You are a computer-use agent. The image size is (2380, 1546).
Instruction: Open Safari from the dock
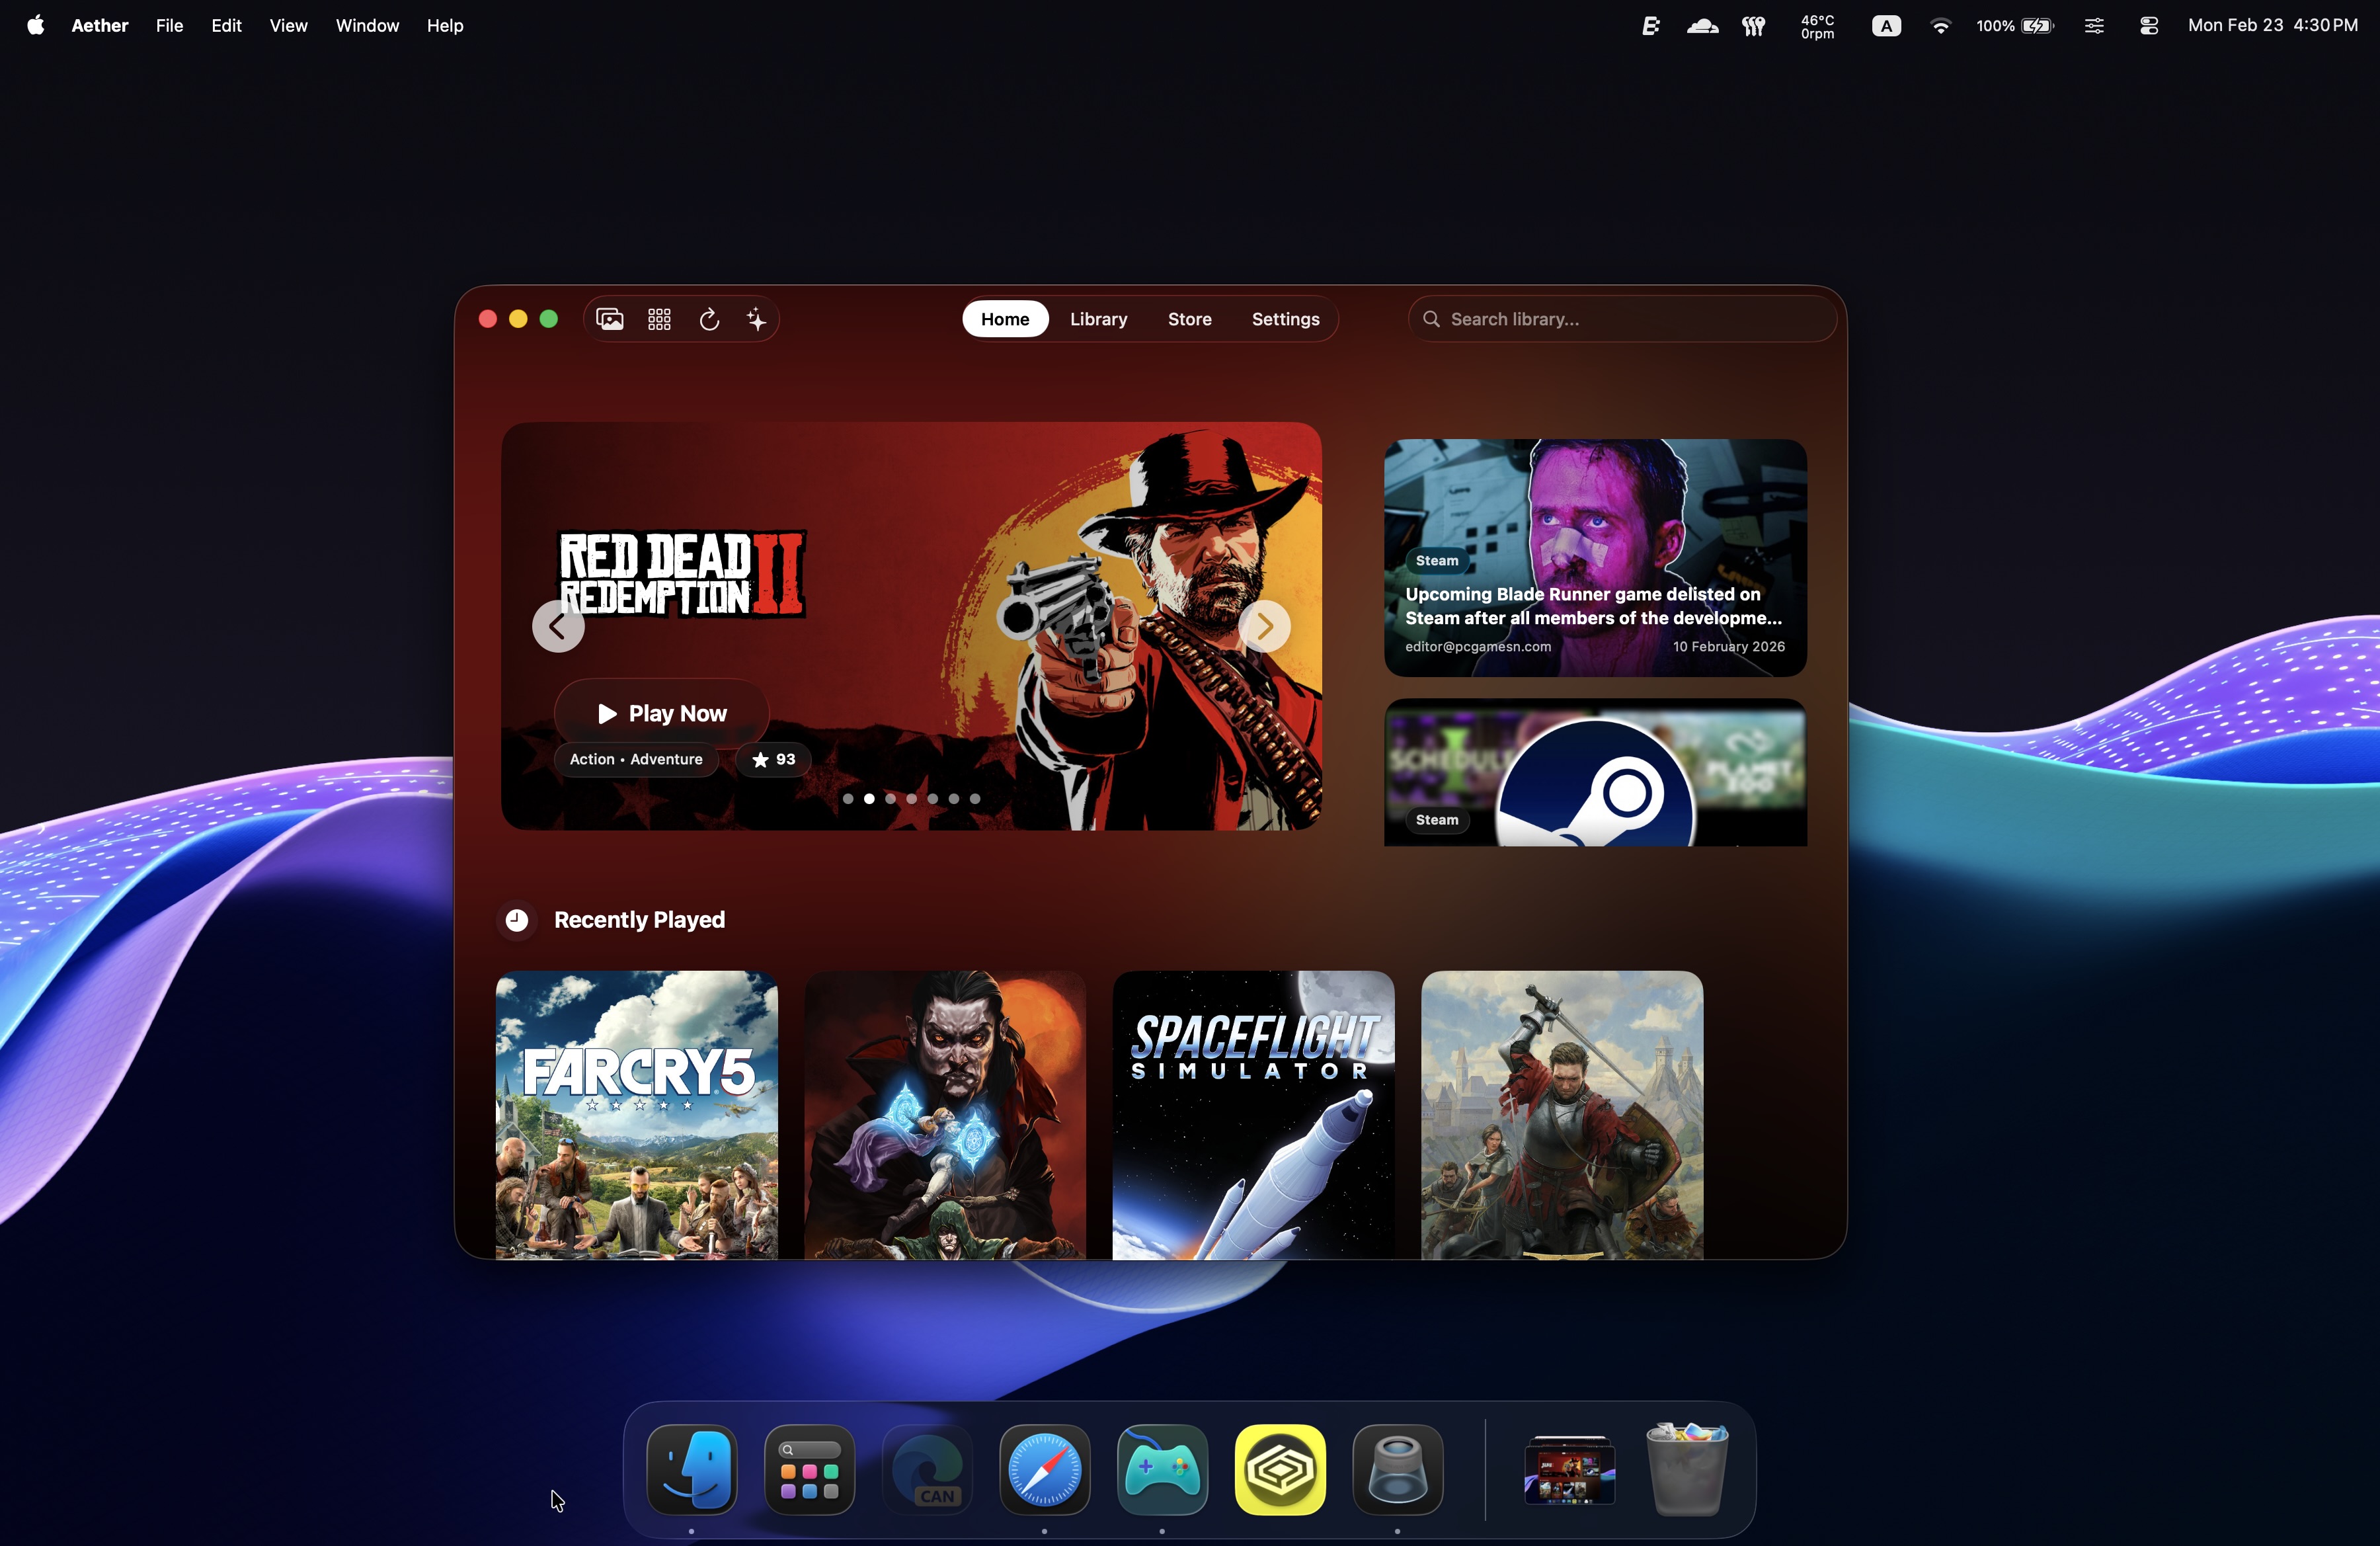point(1044,1469)
